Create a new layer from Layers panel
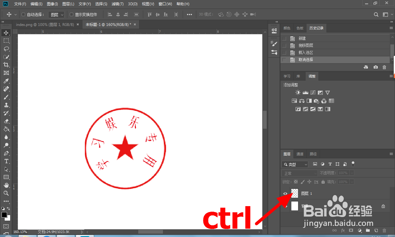395x237 pixels. pos(376,231)
